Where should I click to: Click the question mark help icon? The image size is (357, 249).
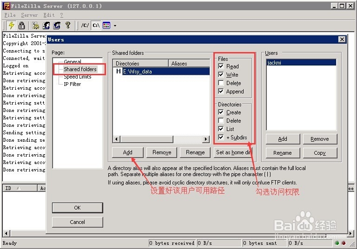[x=67, y=25]
